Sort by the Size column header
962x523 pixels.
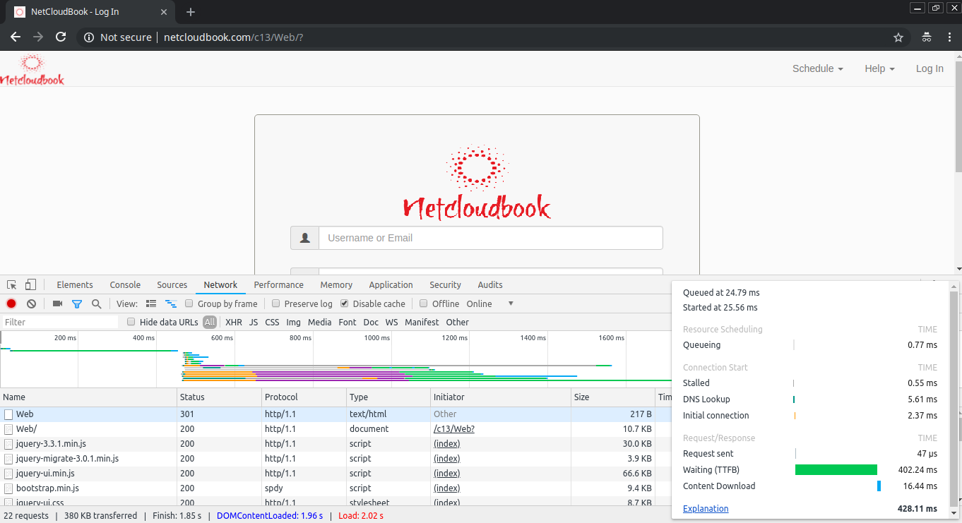(613, 397)
